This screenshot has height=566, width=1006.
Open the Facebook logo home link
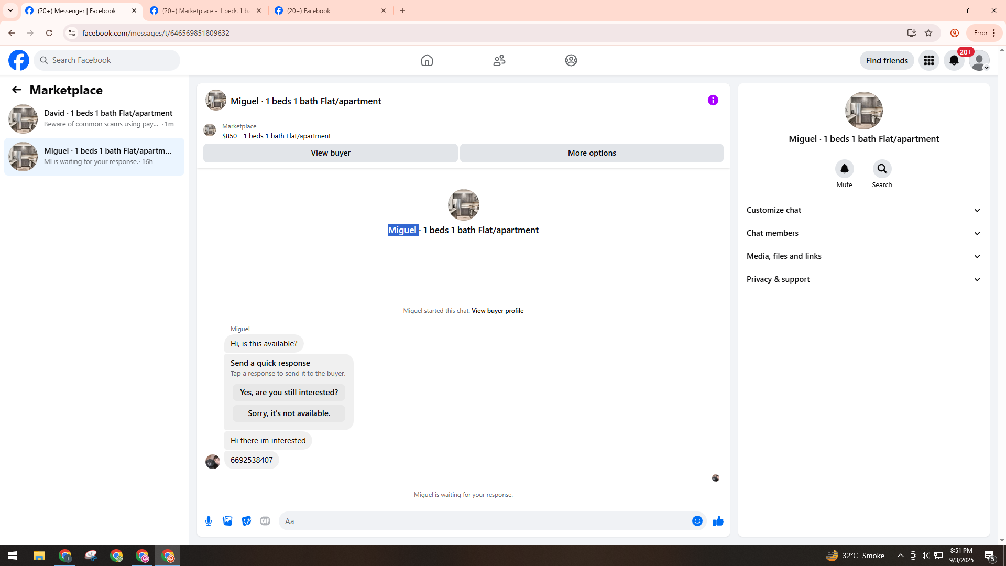pos(19,60)
